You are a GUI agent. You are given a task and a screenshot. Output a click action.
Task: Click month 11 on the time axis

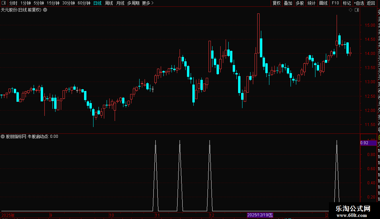tap(157, 215)
